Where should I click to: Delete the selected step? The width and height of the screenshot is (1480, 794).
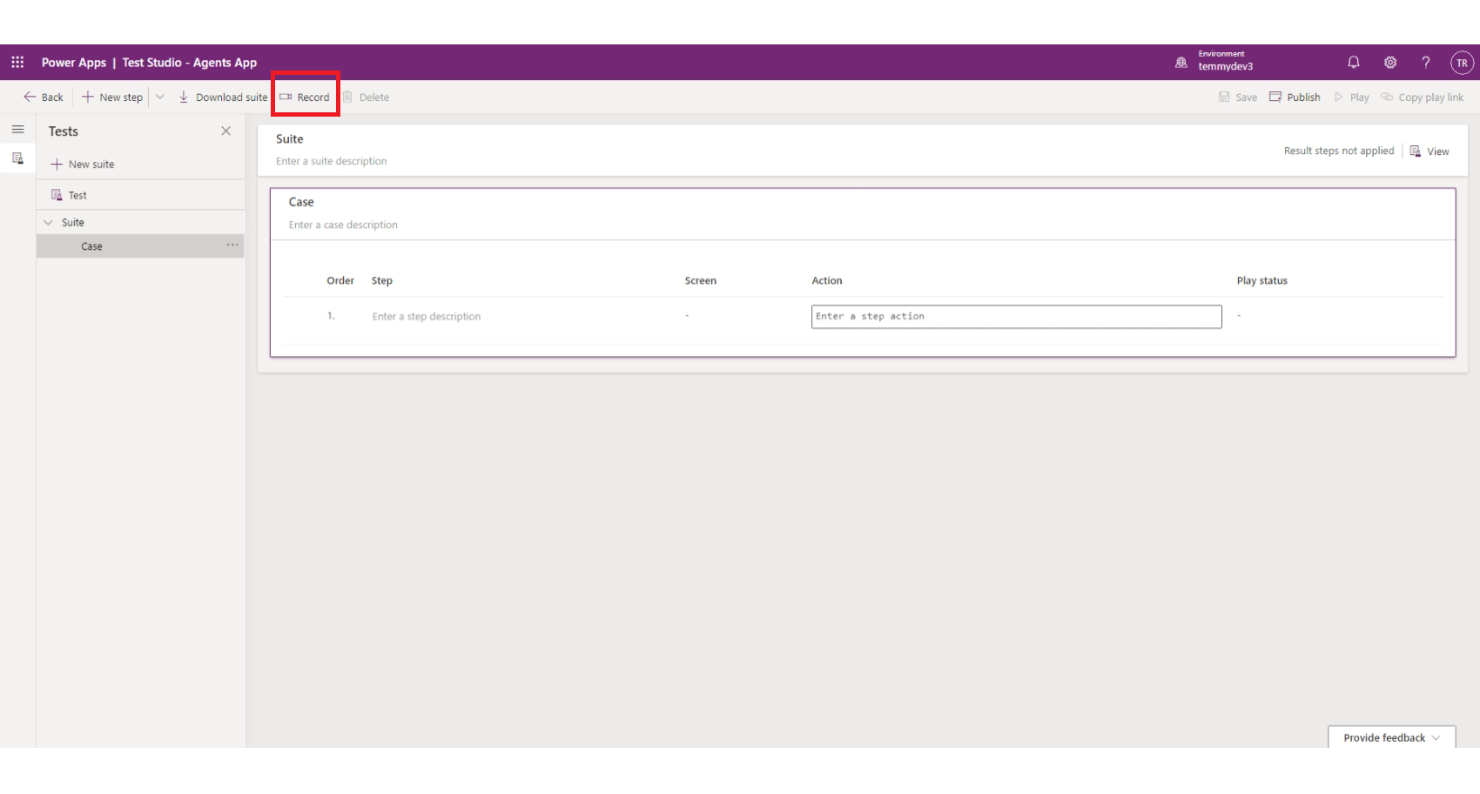pyautogui.click(x=366, y=98)
